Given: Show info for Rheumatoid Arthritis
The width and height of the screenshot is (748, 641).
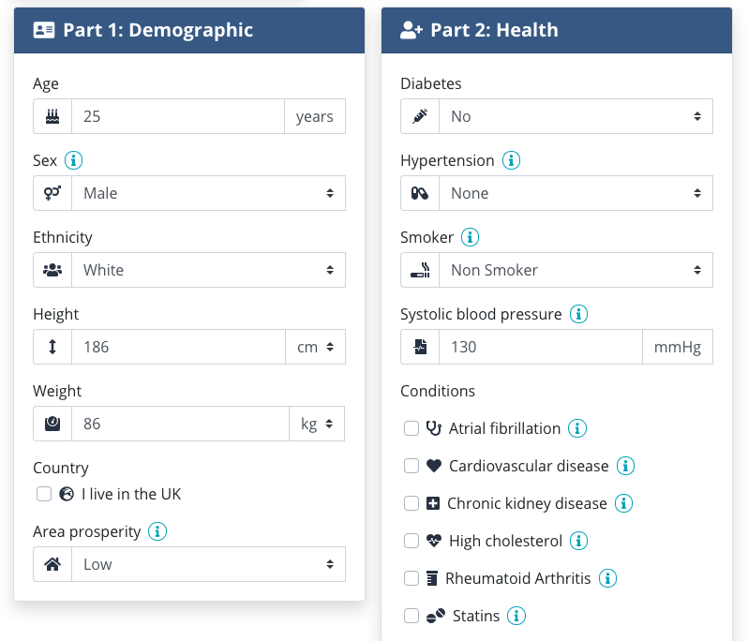Looking at the screenshot, I should tap(607, 578).
